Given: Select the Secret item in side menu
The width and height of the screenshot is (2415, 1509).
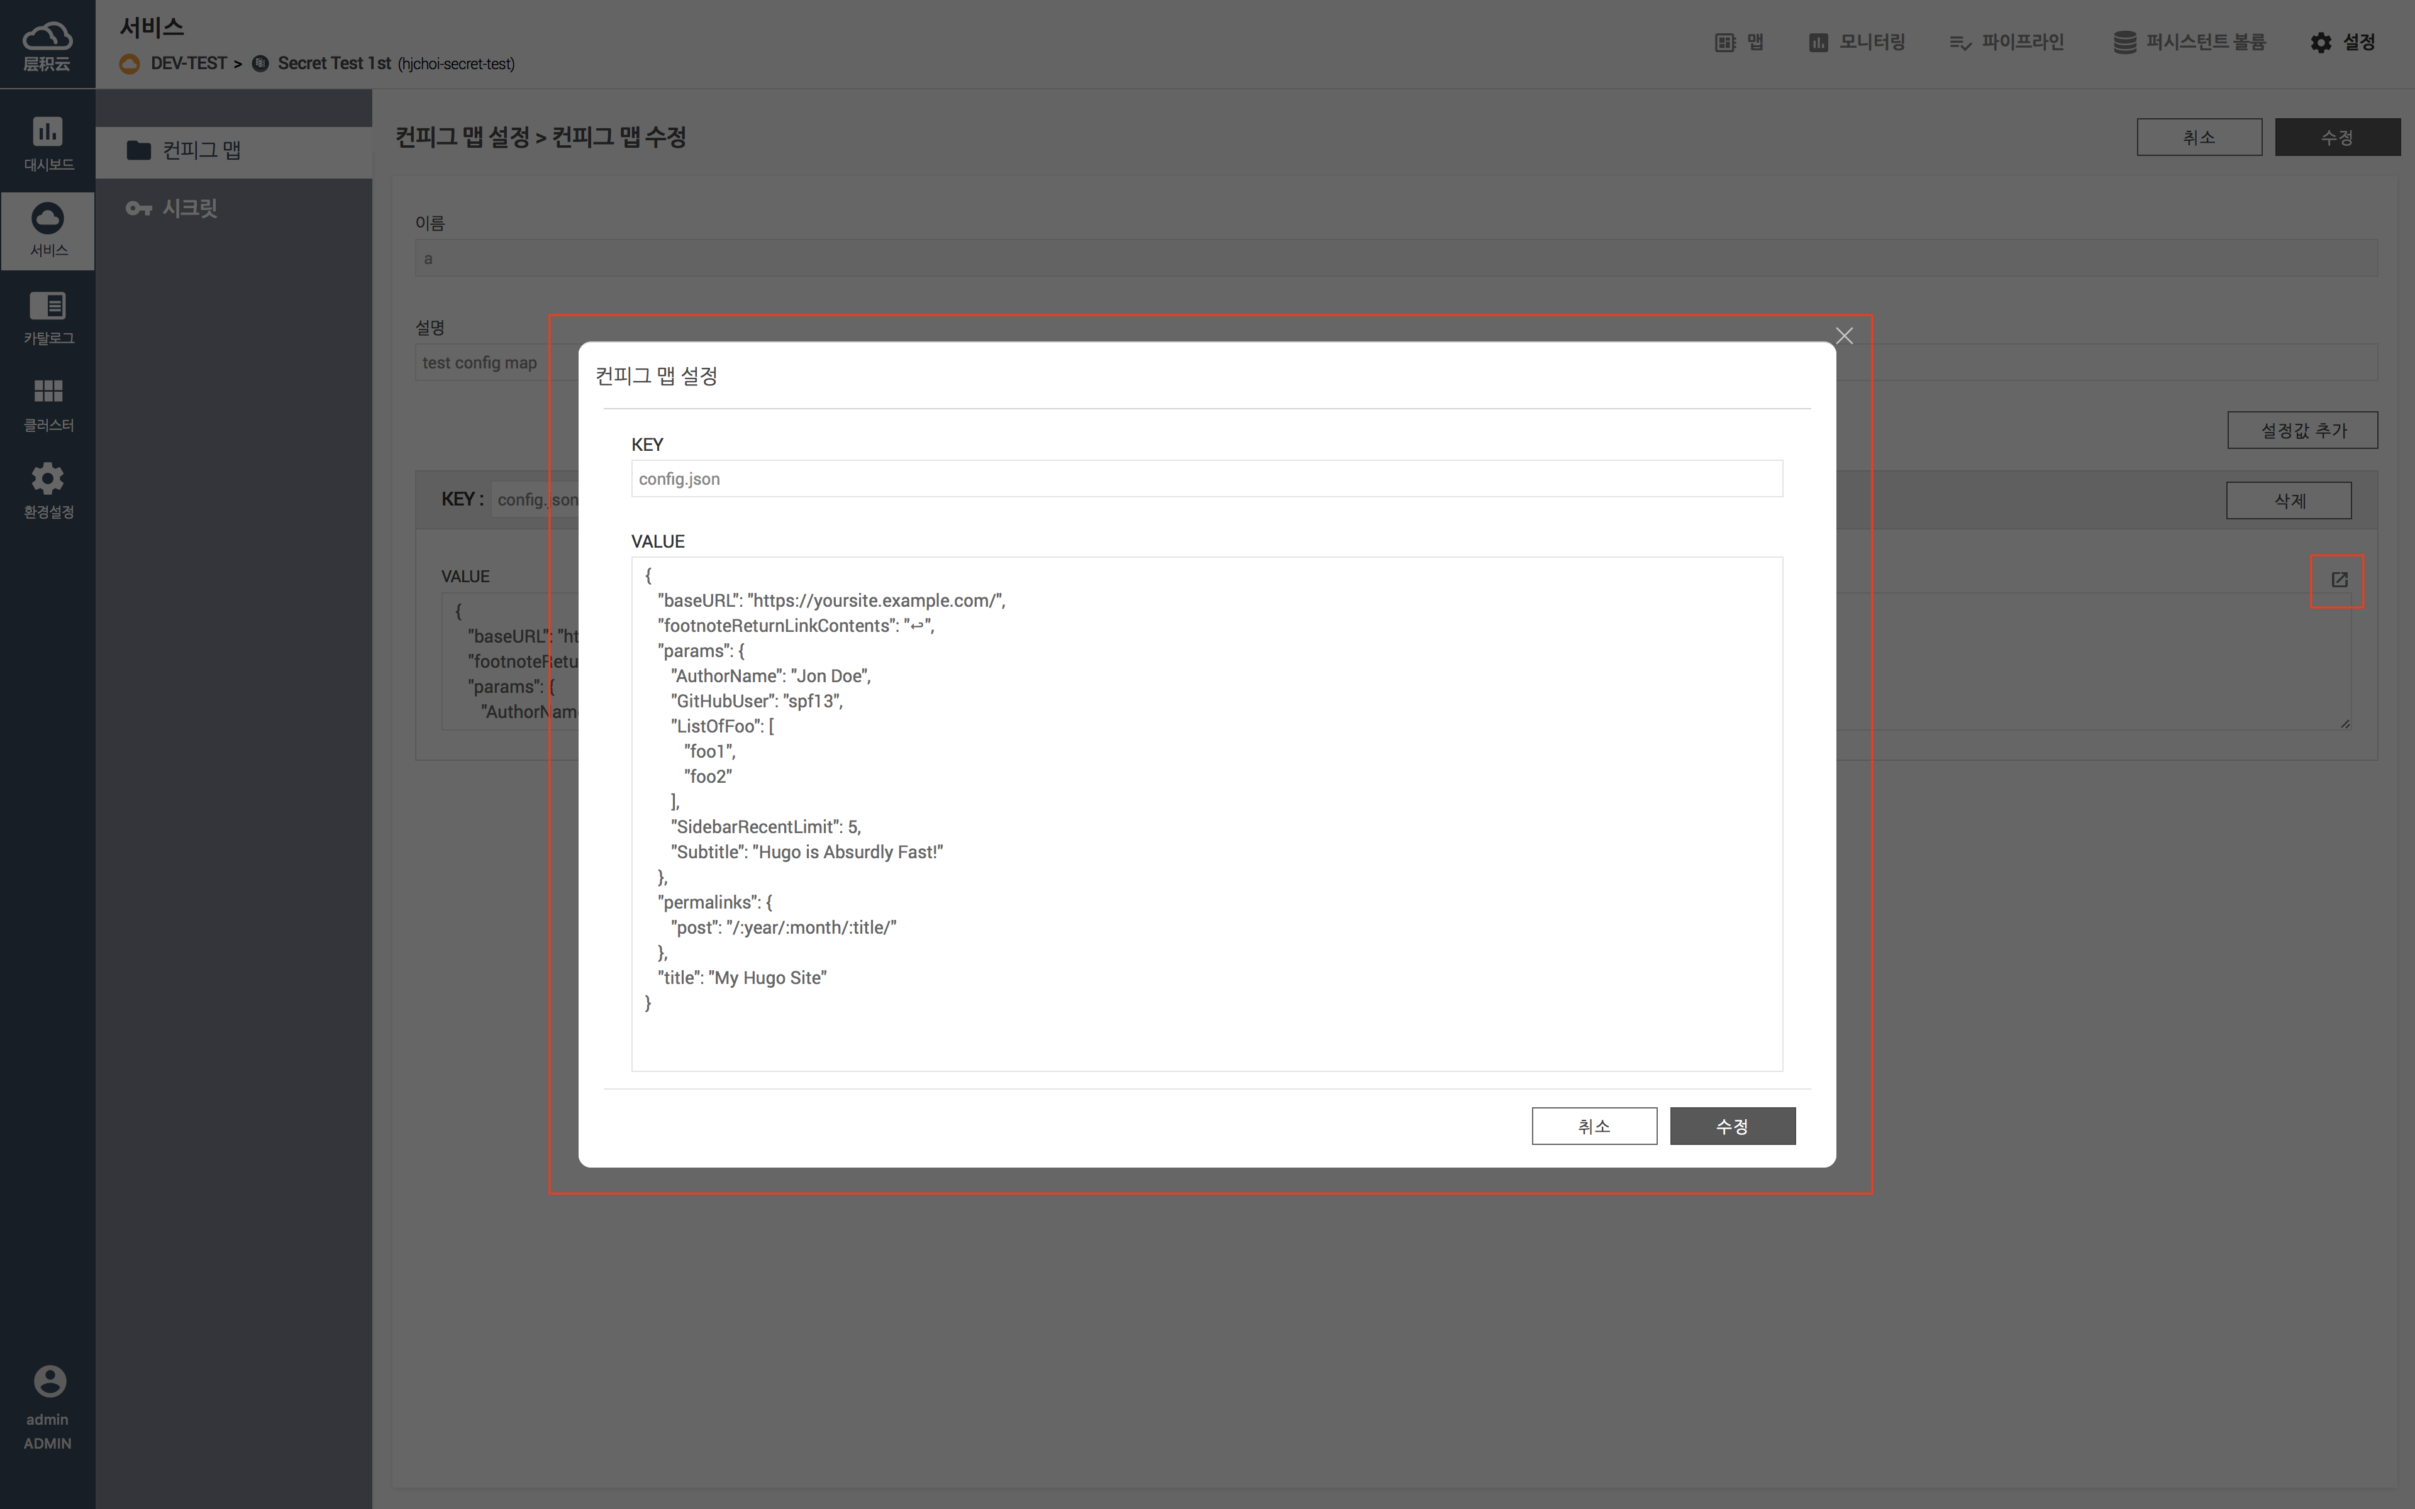Looking at the screenshot, I should 189,209.
